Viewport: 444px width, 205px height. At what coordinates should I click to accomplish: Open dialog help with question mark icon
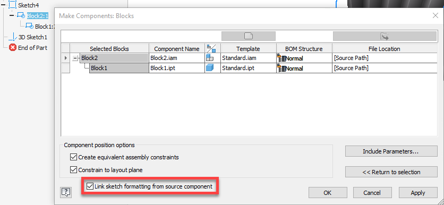[x=66, y=193]
